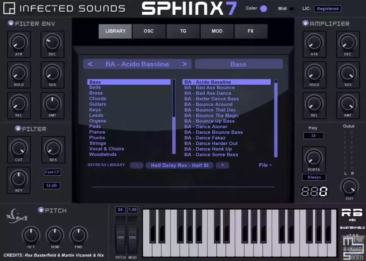Click the PITCH wheel slider

120,235
